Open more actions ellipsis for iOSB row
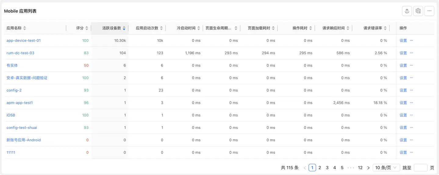The height and width of the screenshot is (175, 439). (x=411, y=115)
